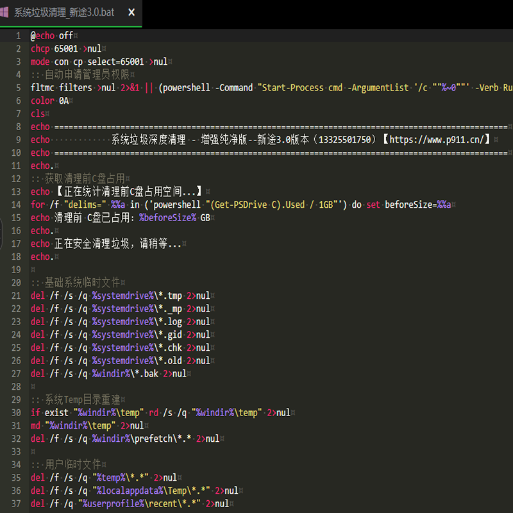Image resolution: width=513 pixels, height=513 pixels.
Task: Click '系统垃圾深度清理' title text on line 9
Action: tap(149, 140)
